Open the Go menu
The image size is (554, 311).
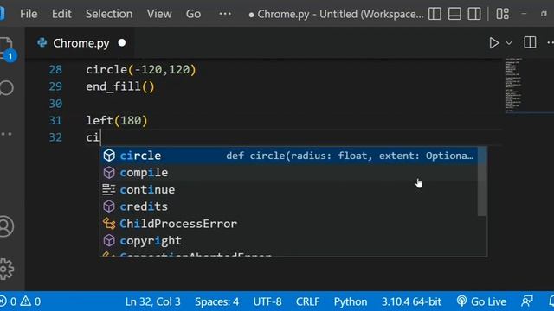[193, 14]
